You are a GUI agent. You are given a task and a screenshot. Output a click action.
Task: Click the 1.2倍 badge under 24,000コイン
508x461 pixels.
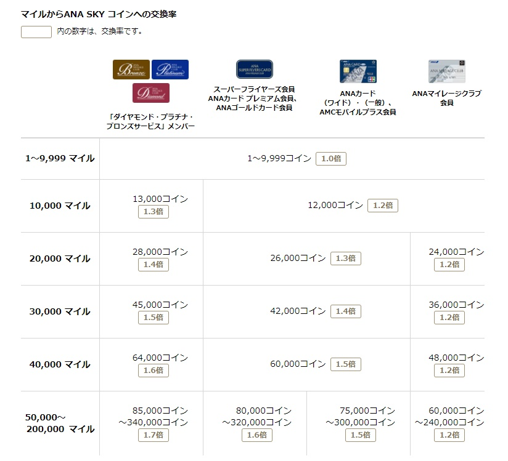point(449,265)
